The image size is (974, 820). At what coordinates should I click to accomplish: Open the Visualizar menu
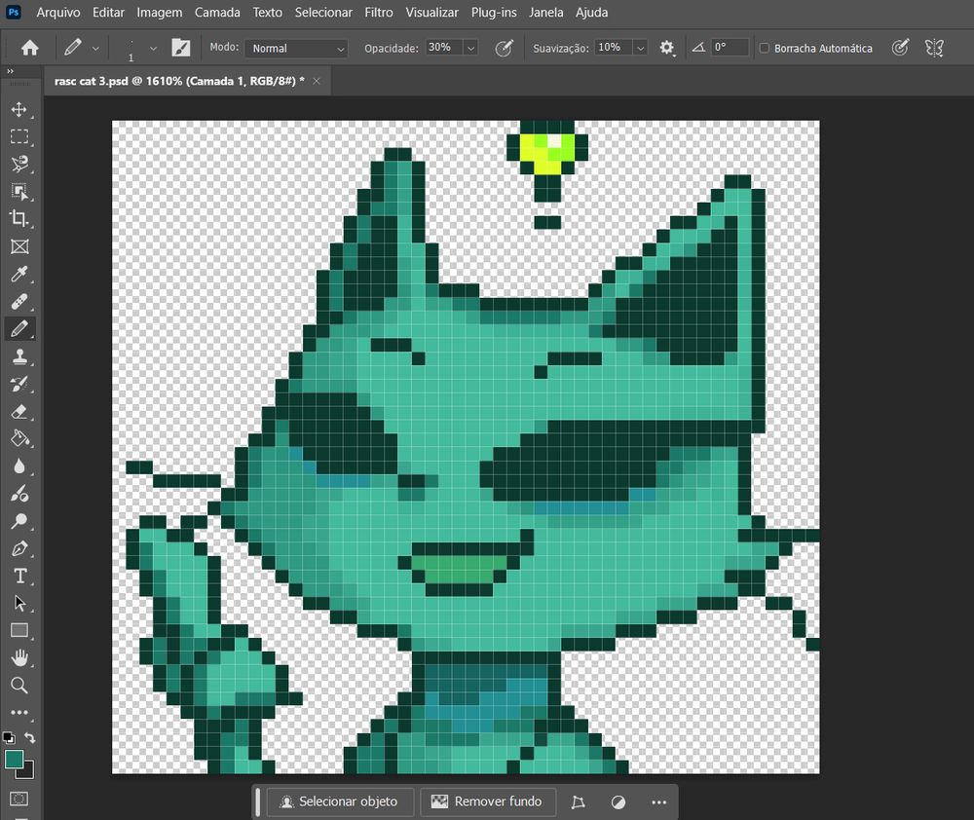coord(432,13)
